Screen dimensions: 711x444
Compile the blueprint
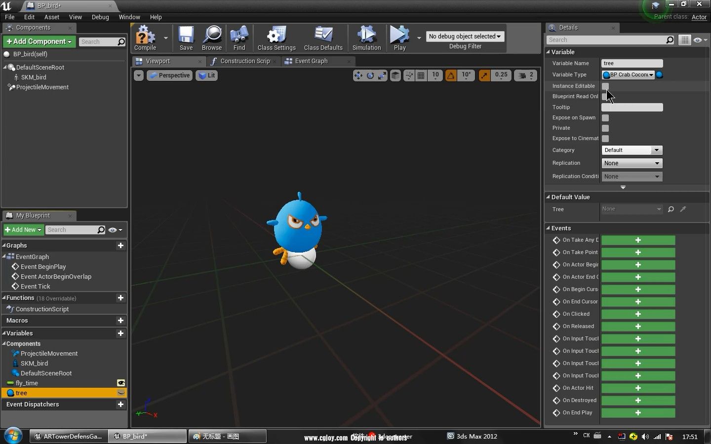tap(145, 38)
